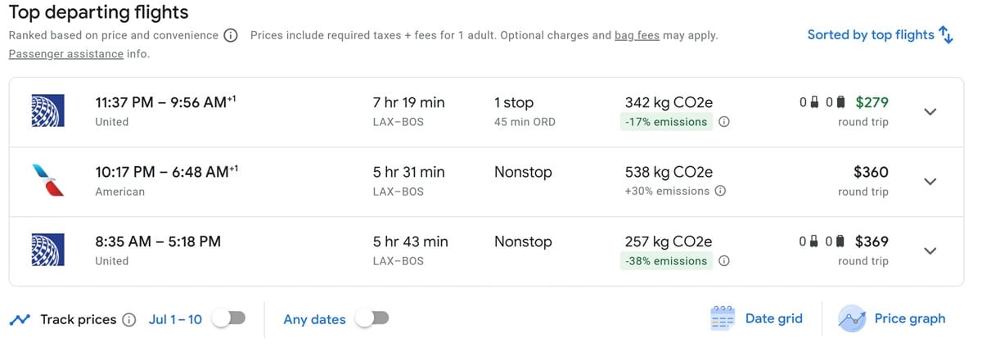Click the American Airlines logo
This screenshot has width=982, height=347.
[x=47, y=180]
